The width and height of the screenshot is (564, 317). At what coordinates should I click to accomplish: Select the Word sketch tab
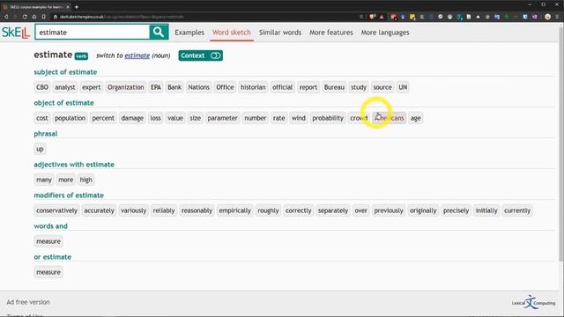(x=231, y=33)
